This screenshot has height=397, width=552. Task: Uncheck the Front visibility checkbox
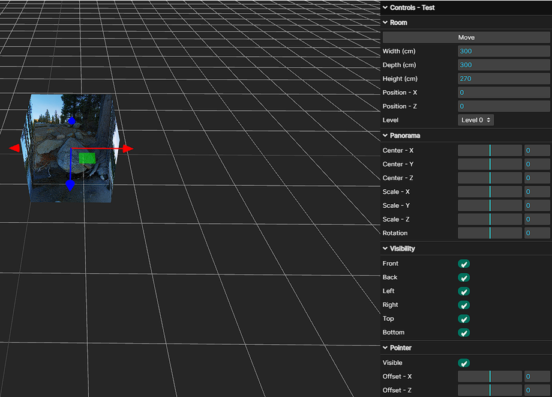pos(464,264)
